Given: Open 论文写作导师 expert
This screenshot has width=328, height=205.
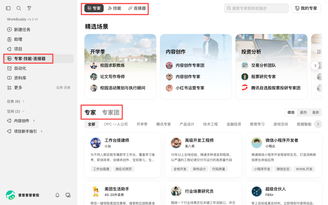Looking at the screenshot, I should [108, 77].
